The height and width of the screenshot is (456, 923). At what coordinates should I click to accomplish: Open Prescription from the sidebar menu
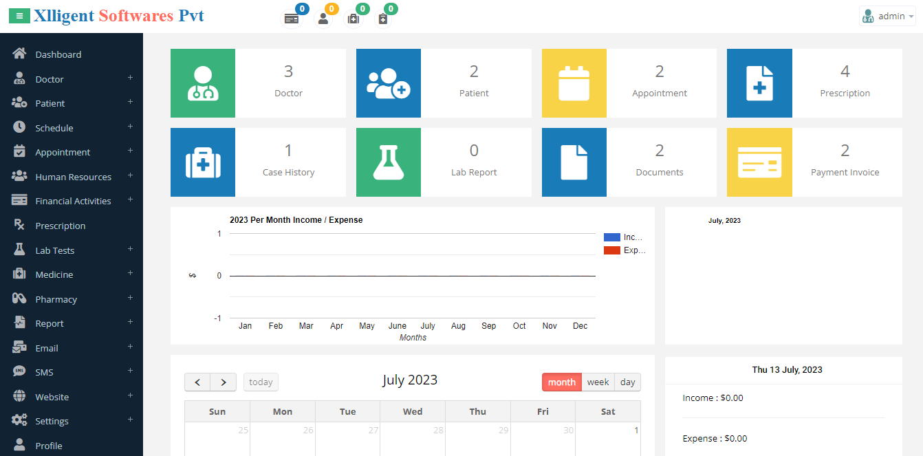click(60, 226)
